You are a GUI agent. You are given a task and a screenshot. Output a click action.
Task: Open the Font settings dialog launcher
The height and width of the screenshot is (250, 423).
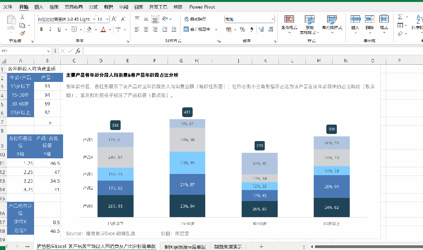(128, 41)
